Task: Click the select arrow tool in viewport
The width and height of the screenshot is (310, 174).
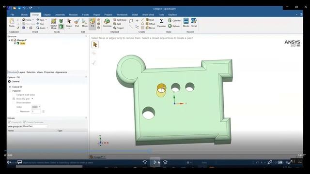Action: pos(95,44)
